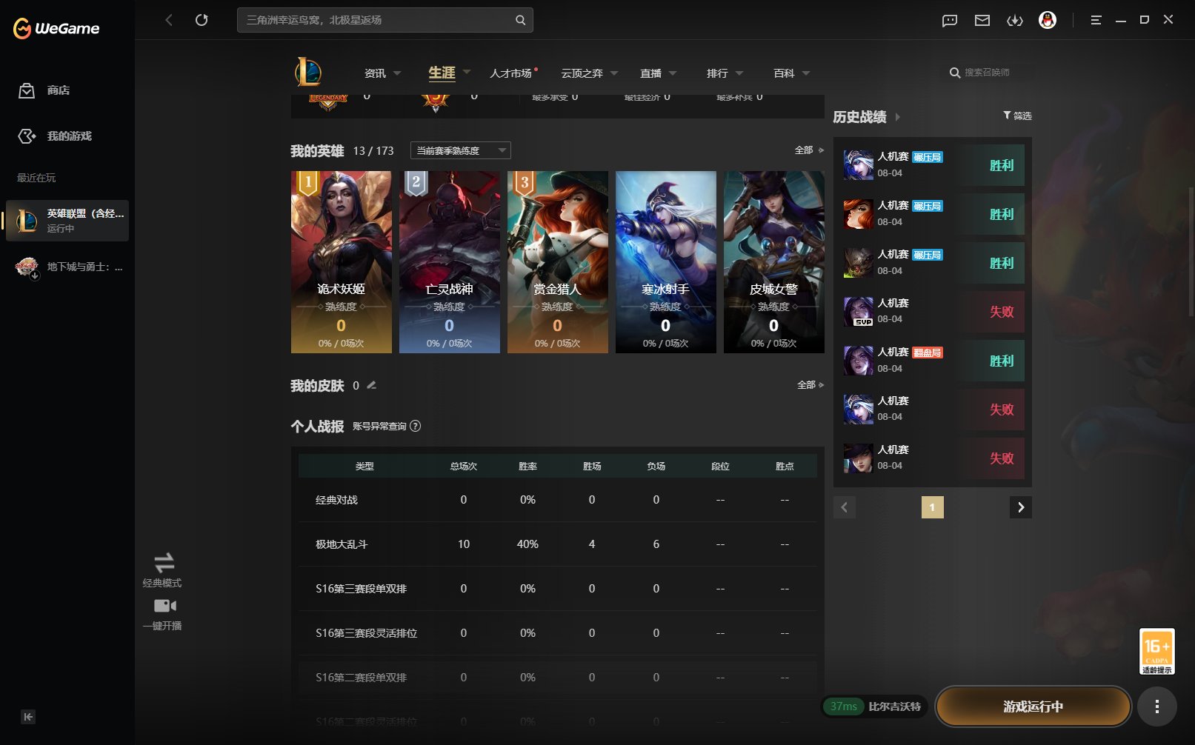
Task: Click the League of Legends logo icon
Action: click(308, 73)
